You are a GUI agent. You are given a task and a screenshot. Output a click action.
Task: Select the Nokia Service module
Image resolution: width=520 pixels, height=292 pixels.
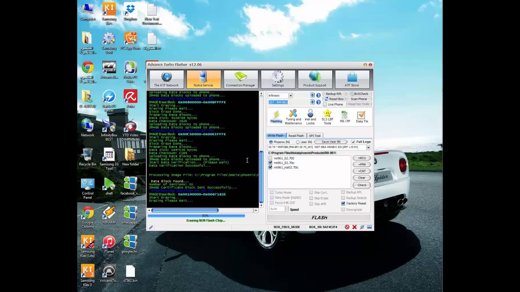204,79
